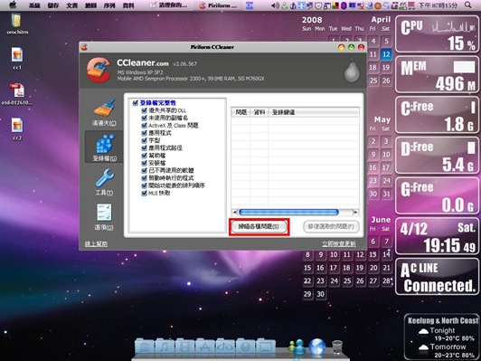481x361 pixels.
Task: Click the CCleaner icon in the window title bar
Action: click(84, 47)
